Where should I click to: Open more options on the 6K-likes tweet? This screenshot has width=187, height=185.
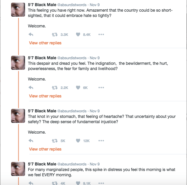(x=101, y=88)
